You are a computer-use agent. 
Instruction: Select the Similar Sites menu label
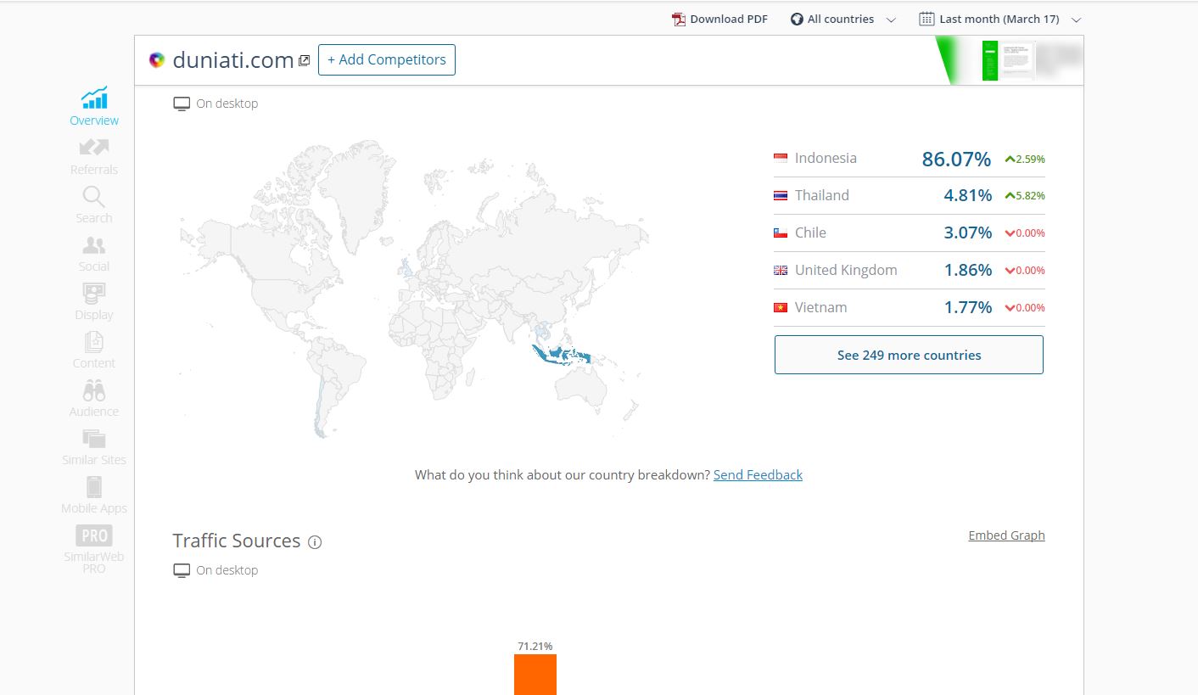(94, 460)
